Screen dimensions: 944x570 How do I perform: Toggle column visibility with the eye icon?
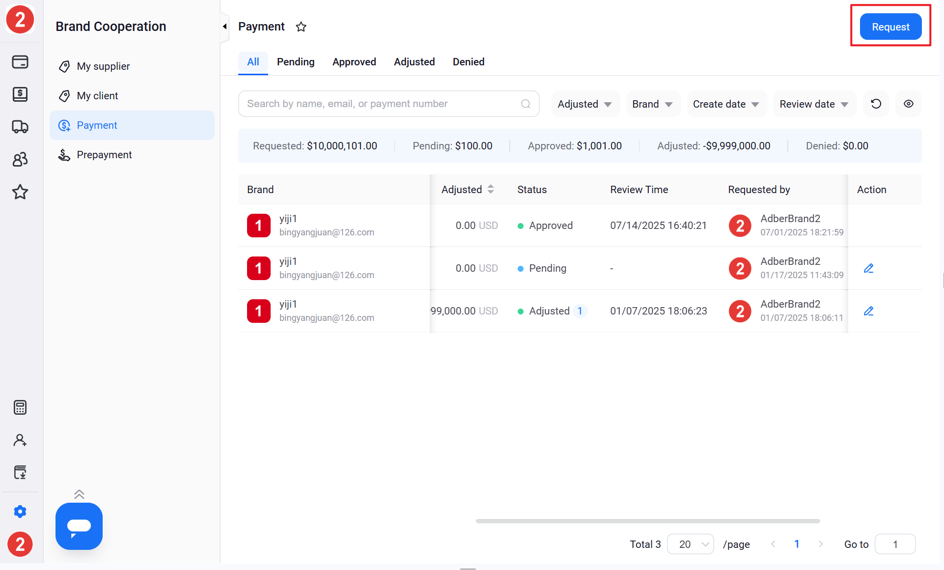pos(909,104)
